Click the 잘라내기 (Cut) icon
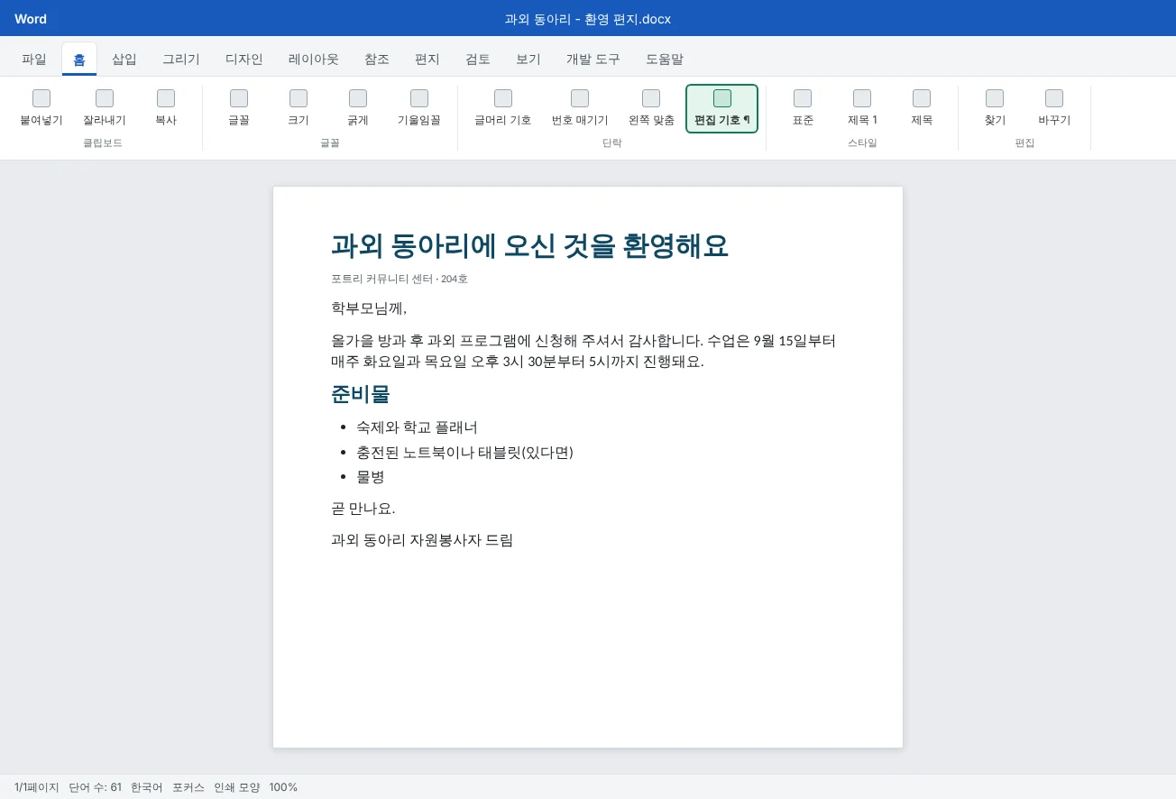The width and height of the screenshot is (1176, 799). [105, 98]
